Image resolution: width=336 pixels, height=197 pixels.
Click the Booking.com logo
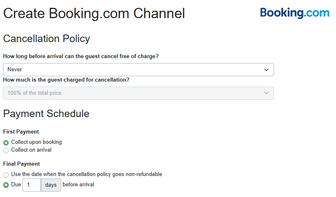coord(295,13)
